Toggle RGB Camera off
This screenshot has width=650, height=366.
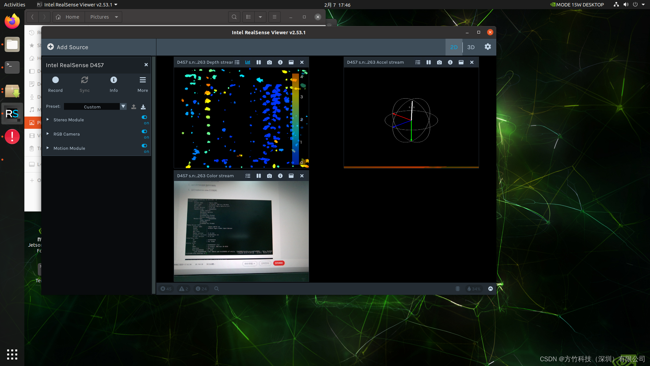coord(145,131)
